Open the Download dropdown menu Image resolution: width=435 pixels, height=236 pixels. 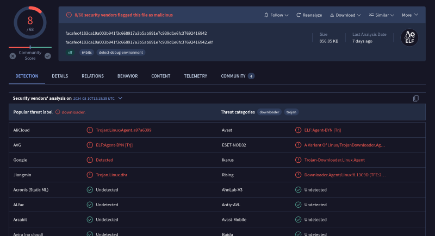(345, 15)
